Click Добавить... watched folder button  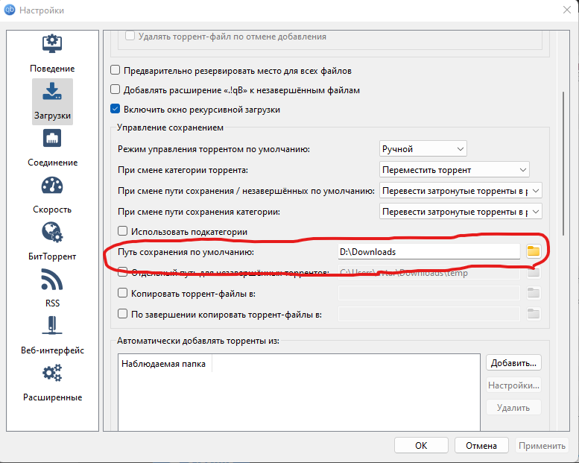513,363
